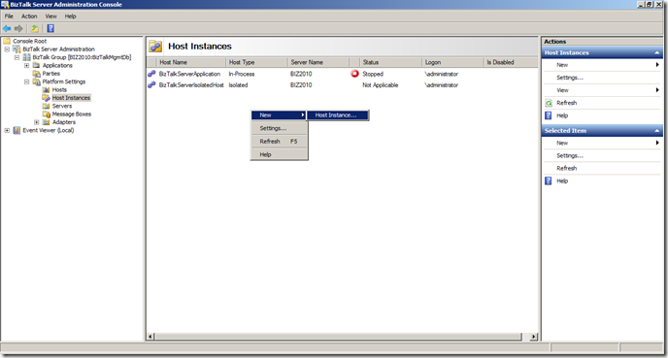This screenshot has width=668, height=358.
Task: Click the green Refresh icon in Actions pane
Action: click(x=549, y=103)
